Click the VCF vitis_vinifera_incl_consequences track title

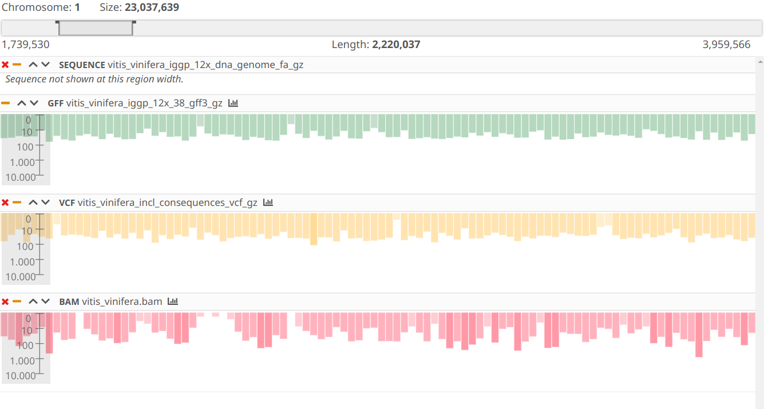pos(158,202)
